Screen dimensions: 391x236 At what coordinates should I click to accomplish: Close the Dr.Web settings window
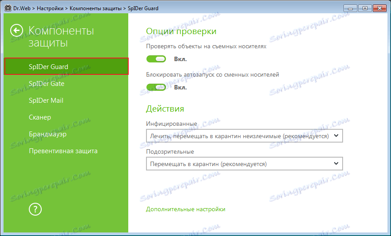pyautogui.click(x=379, y=8)
